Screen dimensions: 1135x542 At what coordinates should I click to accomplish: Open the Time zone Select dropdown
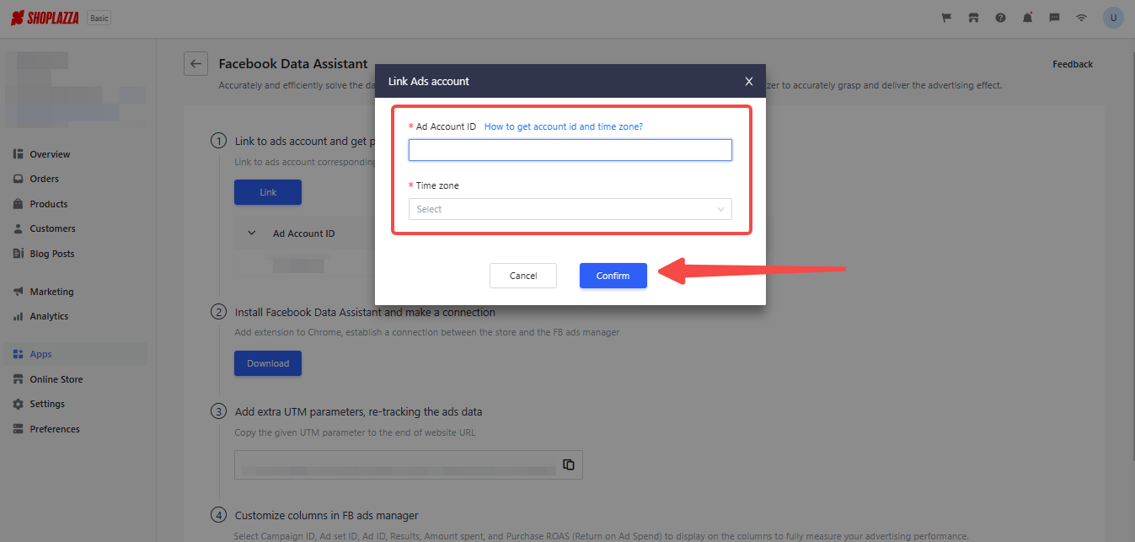coord(570,209)
